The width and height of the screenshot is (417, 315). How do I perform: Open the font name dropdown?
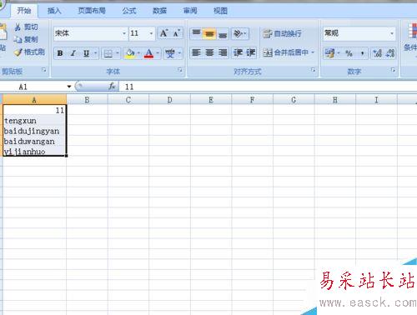pyautogui.click(x=124, y=33)
